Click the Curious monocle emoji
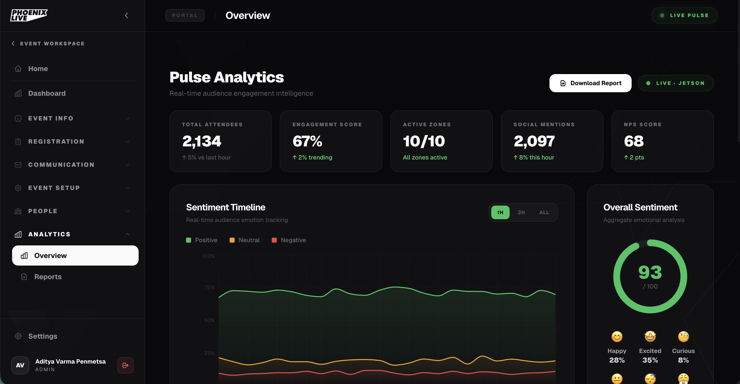Viewport: 740px width, 384px height. (x=683, y=337)
